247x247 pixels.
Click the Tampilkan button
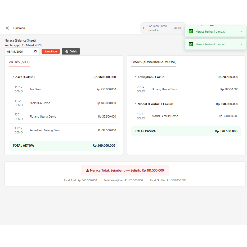click(51, 52)
